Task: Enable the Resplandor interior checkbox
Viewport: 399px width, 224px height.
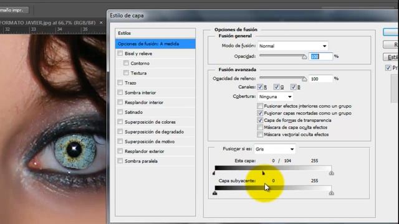Action: (x=120, y=102)
